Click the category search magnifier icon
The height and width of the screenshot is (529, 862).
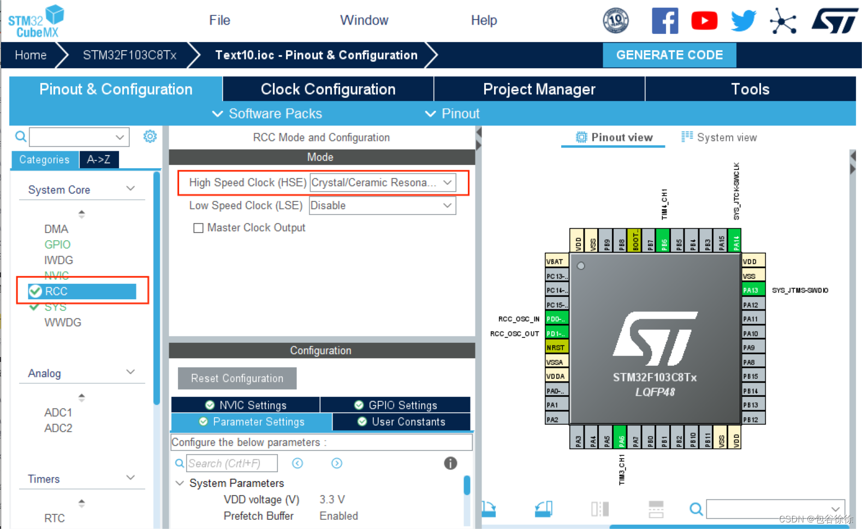[21, 136]
